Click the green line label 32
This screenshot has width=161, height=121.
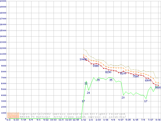pos(86,83)
